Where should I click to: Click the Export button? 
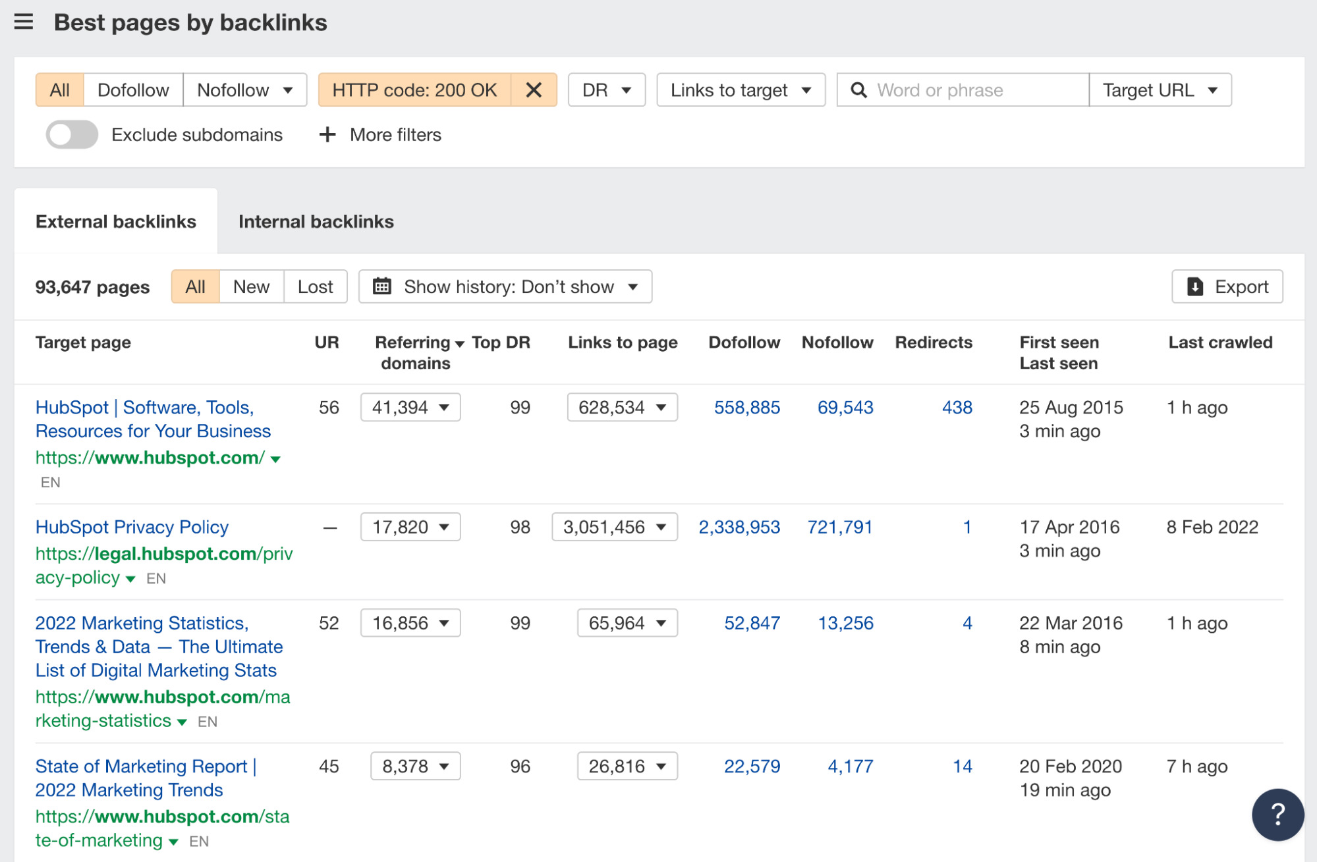[1227, 286]
